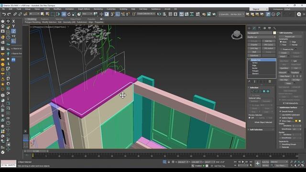Open the Utilities panel wrench icon
Screen dimensions: 306x172
click(x=274, y=28)
